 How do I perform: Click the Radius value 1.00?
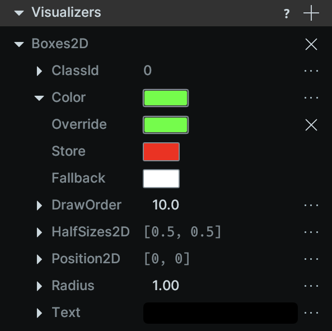[x=166, y=286]
